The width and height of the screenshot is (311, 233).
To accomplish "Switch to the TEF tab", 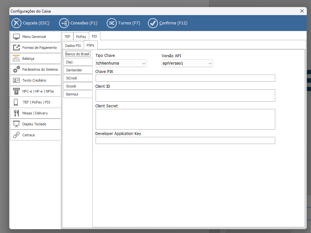I will (x=67, y=37).
